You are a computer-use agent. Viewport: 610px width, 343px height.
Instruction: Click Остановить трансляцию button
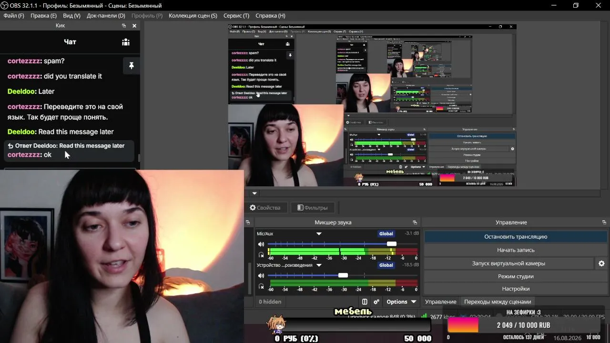(516, 237)
